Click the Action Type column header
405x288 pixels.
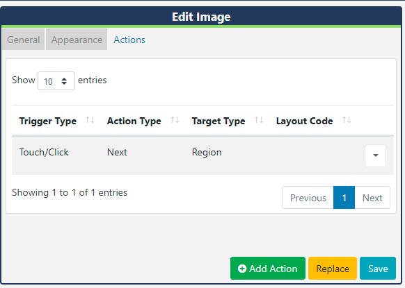tap(134, 121)
